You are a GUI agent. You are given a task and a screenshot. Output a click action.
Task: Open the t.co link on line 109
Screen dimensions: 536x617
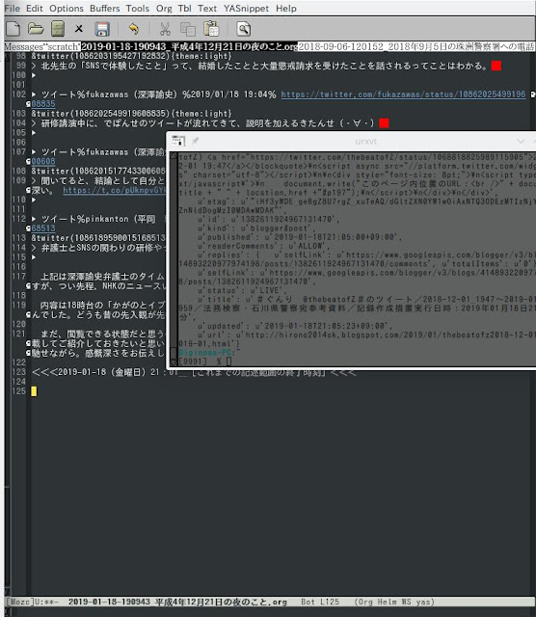pos(115,190)
